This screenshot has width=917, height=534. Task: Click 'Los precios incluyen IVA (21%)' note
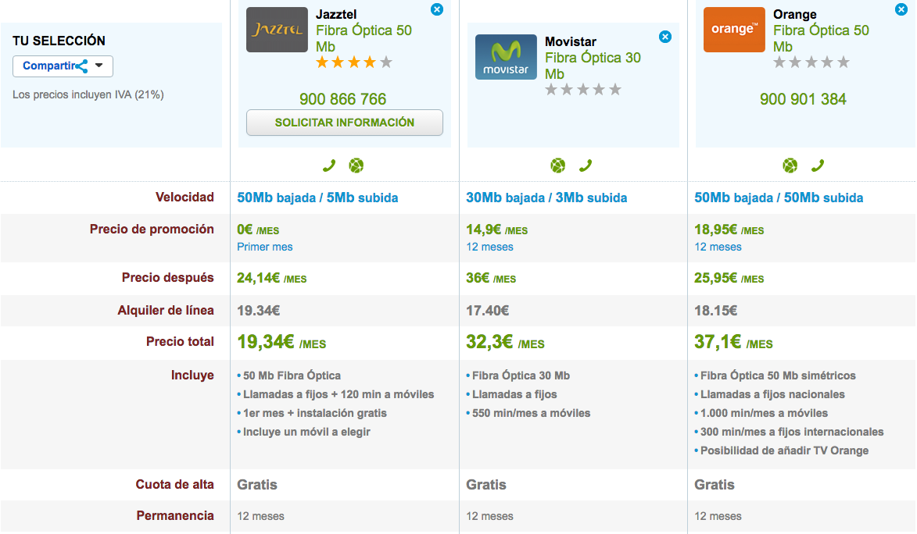point(88,94)
